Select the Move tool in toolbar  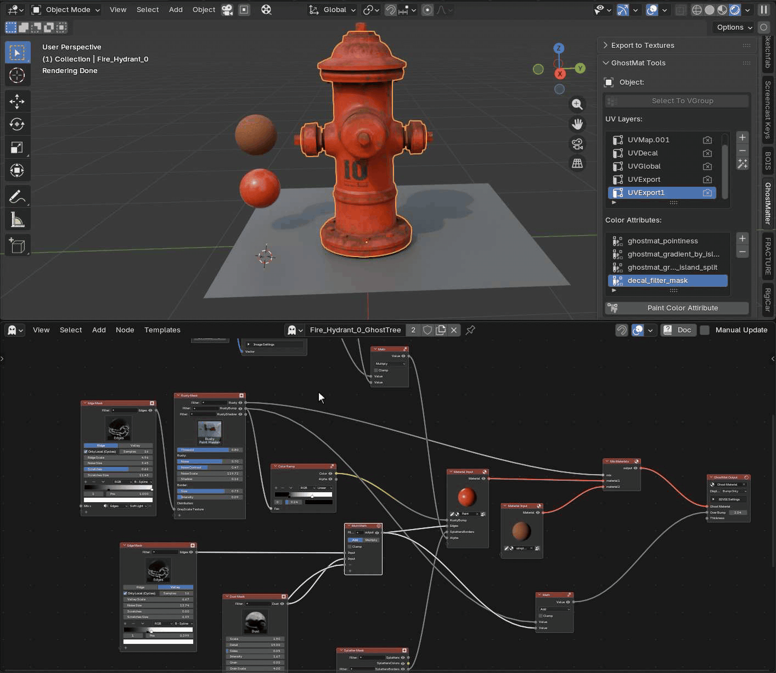pos(17,101)
